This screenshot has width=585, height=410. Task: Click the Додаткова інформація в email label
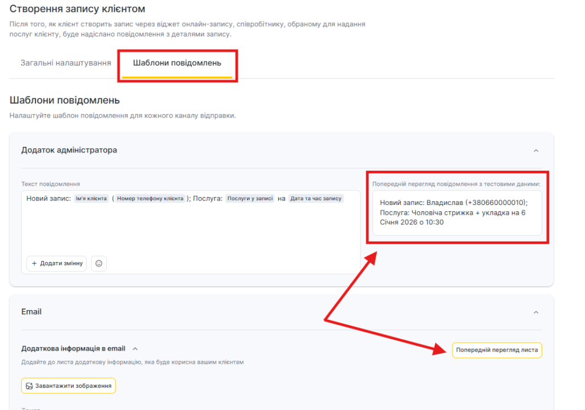[73, 348]
